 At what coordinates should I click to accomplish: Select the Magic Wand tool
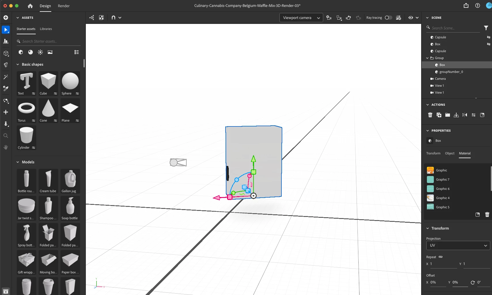(x=6, y=77)
